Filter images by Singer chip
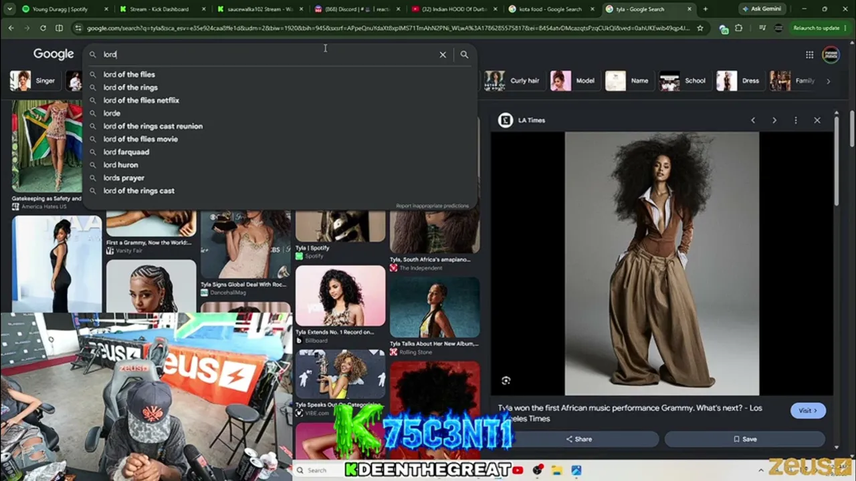856x481 pixels. 34,81
